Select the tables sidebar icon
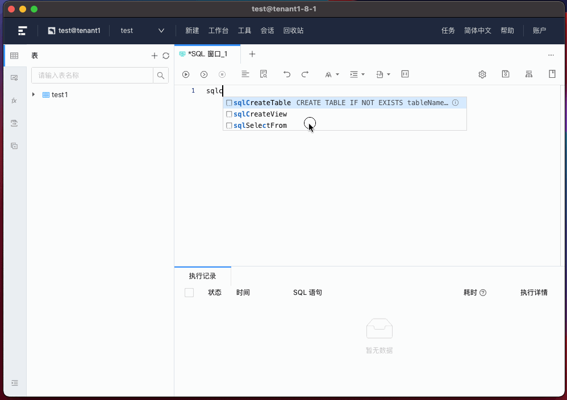 (14, 56)
